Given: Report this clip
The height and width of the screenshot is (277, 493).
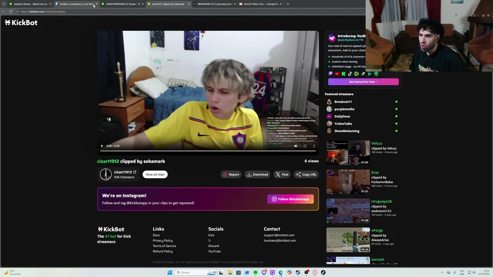Looking at the screenshot, I should pos(231,174).
